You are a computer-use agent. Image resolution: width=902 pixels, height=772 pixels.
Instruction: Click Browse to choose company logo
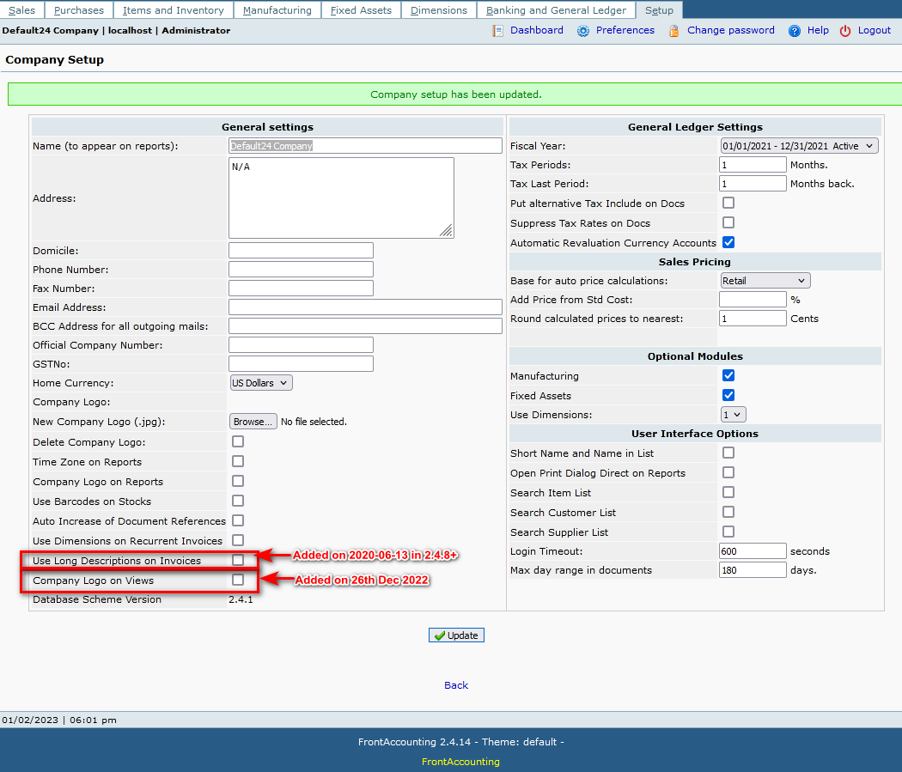tap(253, 422)
